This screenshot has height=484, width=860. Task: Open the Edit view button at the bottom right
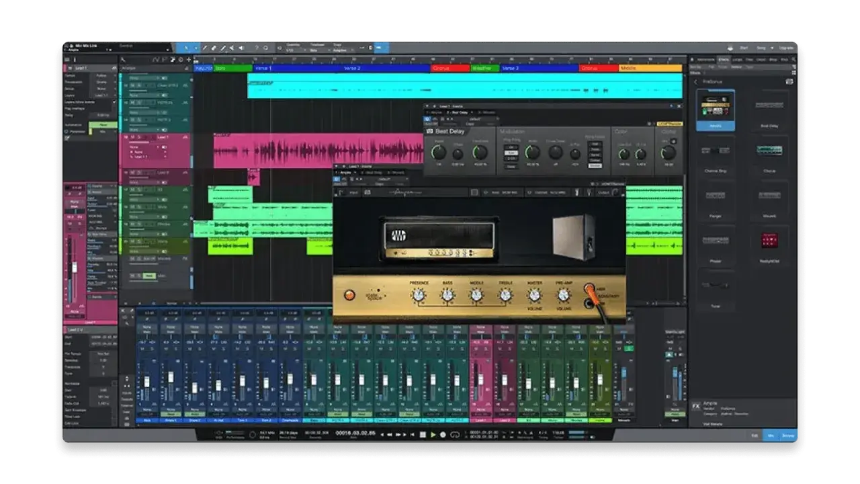click(x=754, y=436)
